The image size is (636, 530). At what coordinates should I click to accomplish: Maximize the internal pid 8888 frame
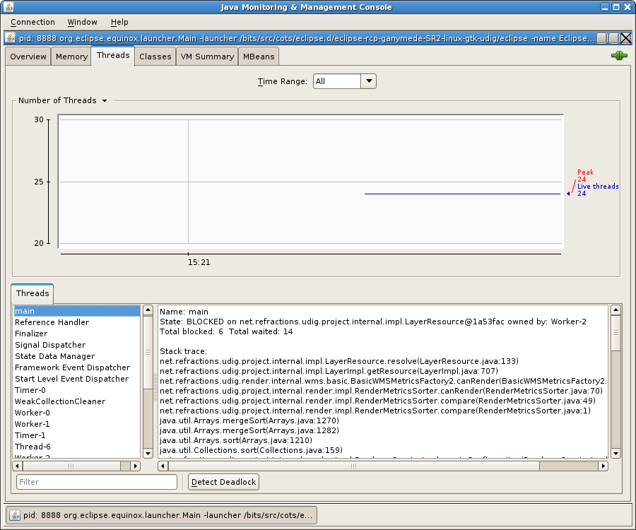613,38
